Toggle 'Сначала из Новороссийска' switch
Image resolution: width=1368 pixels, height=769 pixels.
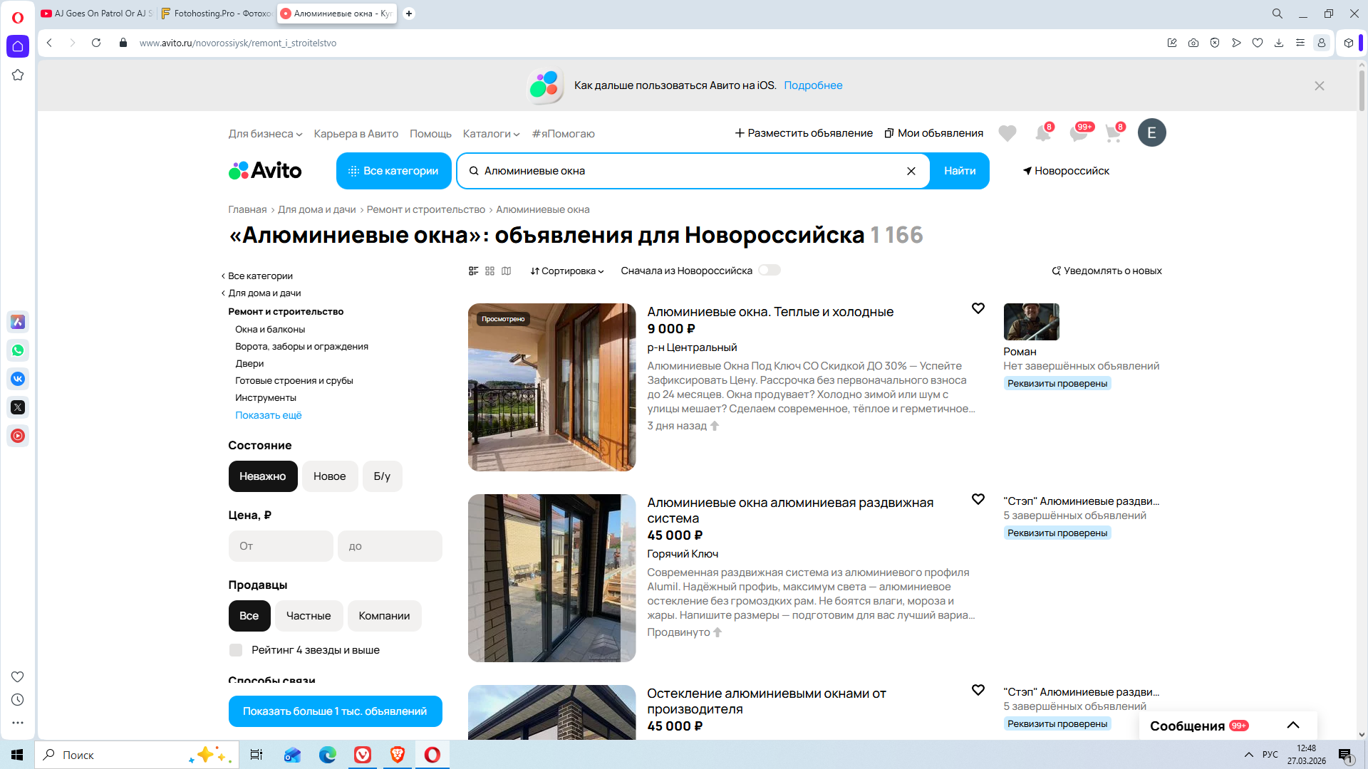769,270
